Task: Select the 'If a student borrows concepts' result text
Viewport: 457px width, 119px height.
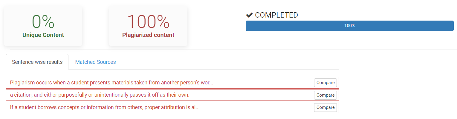Action: tap(105, 107)
